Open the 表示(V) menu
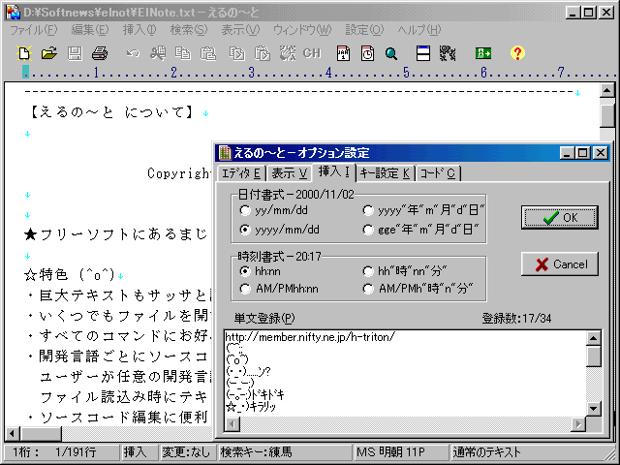 241,30
